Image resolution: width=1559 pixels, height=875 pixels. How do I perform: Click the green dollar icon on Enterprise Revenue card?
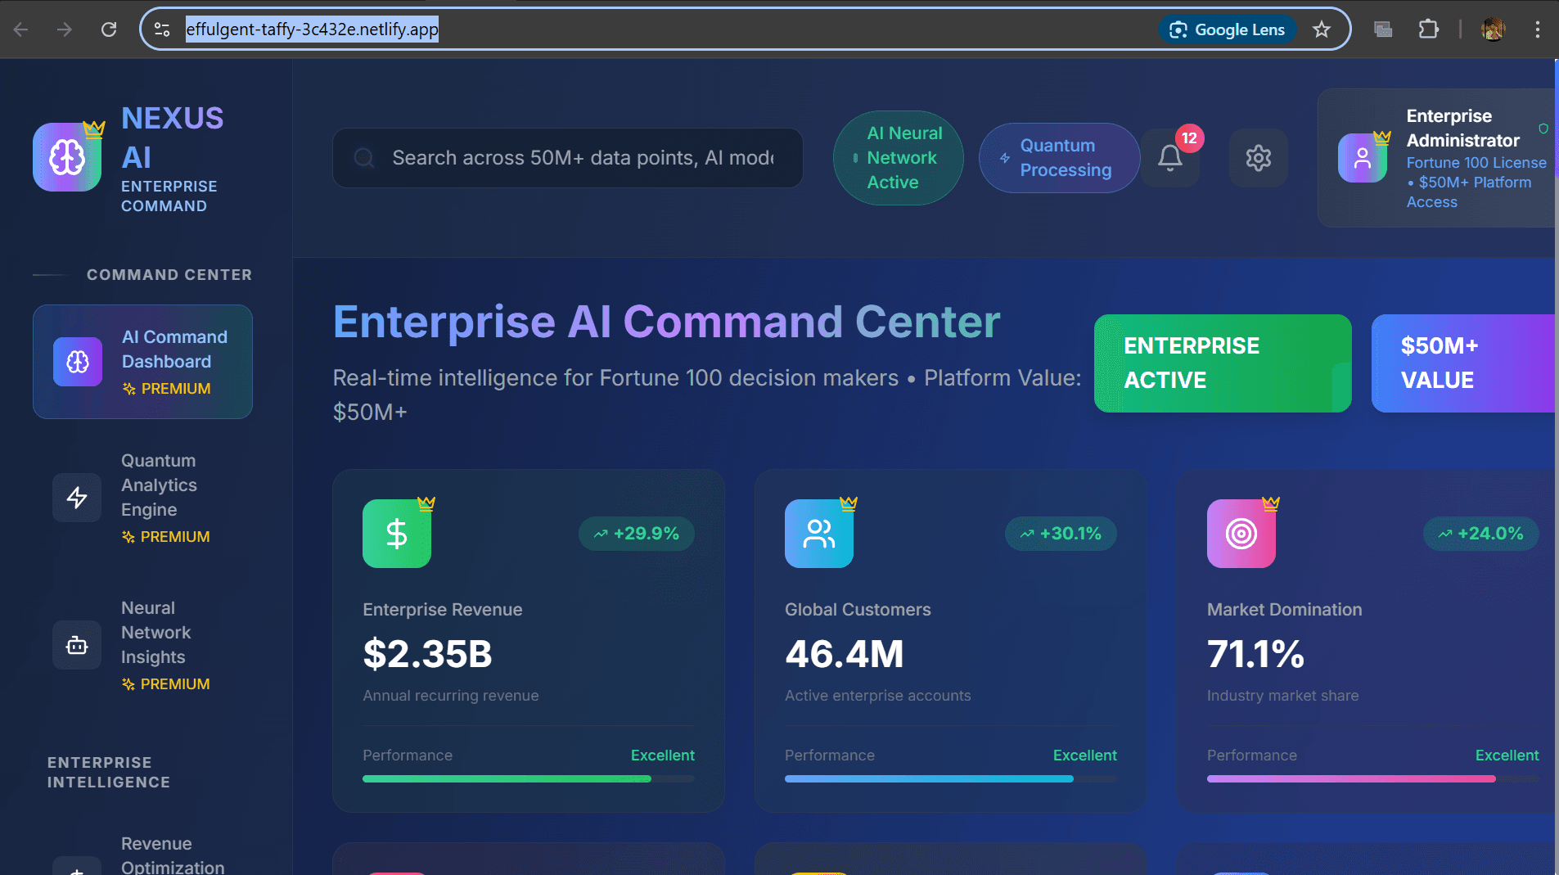397,533
